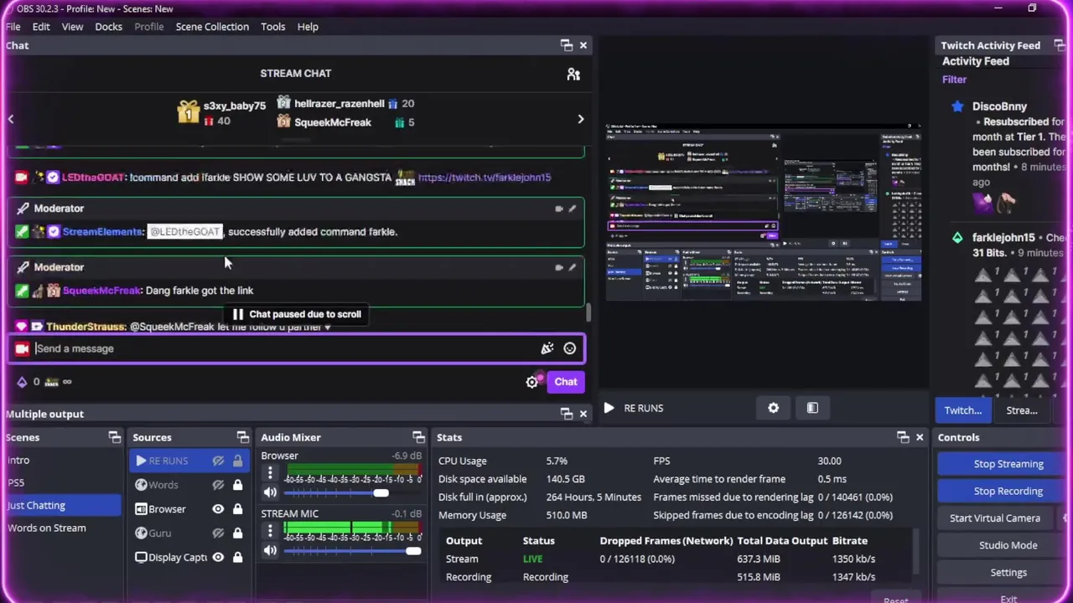Open chat settings gear icon

click(531, 382)
